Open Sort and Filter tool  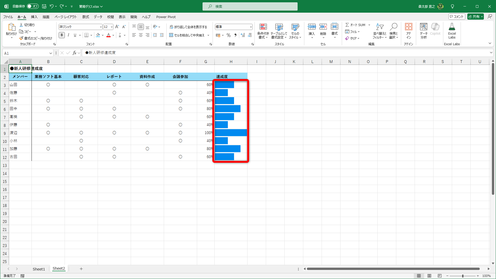pyautogui.click(x=379, y=31)
